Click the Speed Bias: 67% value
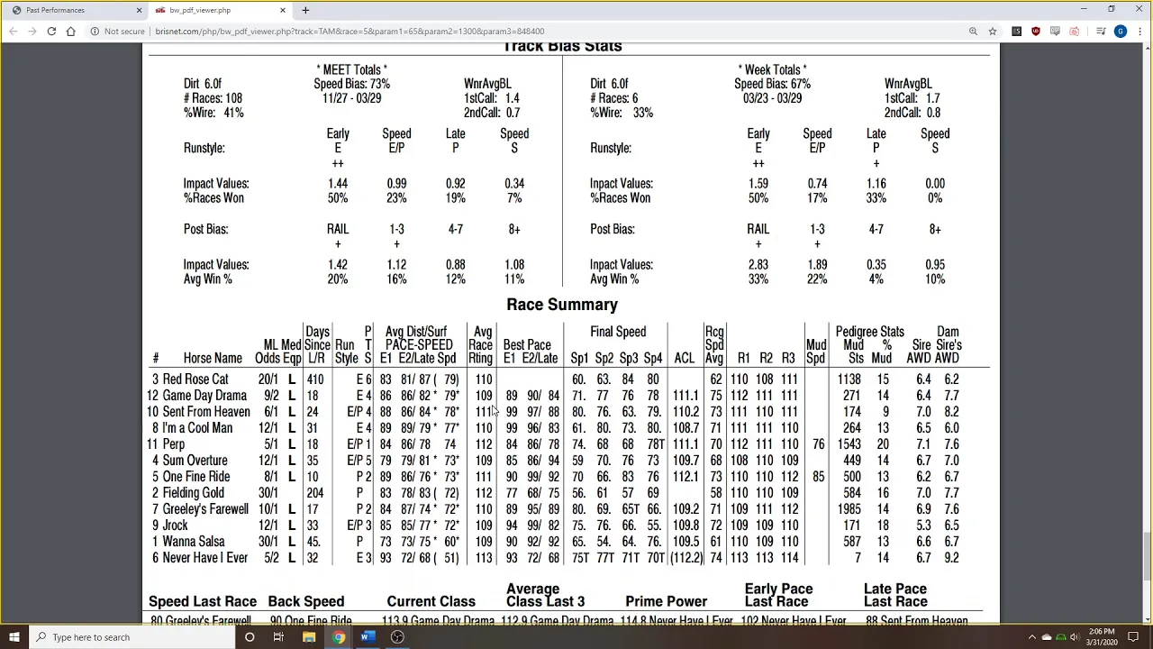 point(772,84)
